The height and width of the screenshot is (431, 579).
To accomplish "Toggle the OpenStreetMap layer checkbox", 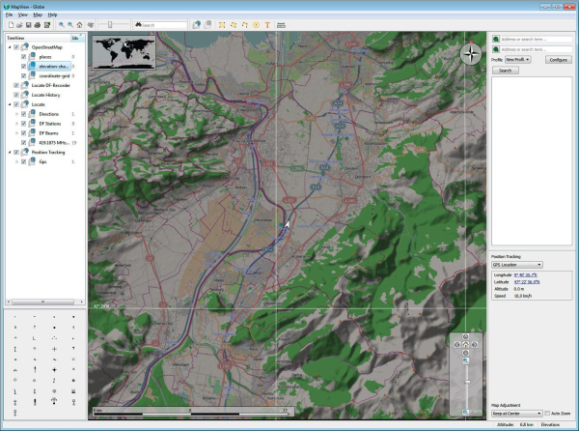I will [x=16, y=46].
